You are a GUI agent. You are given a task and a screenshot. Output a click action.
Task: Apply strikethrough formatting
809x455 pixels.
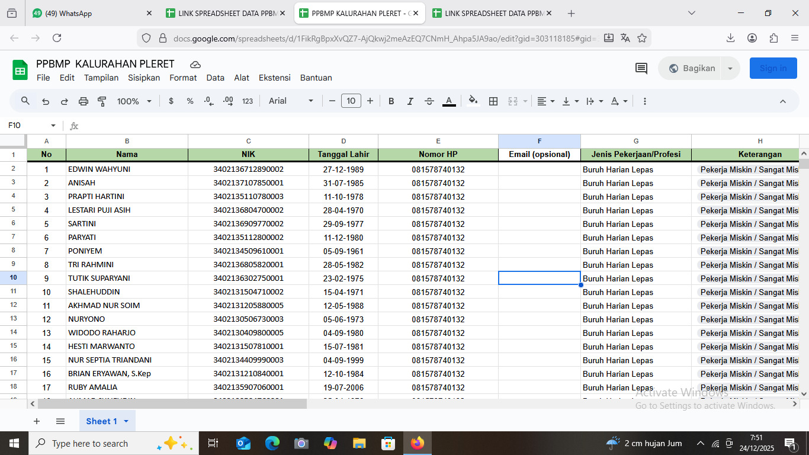[x=429, y=101]
